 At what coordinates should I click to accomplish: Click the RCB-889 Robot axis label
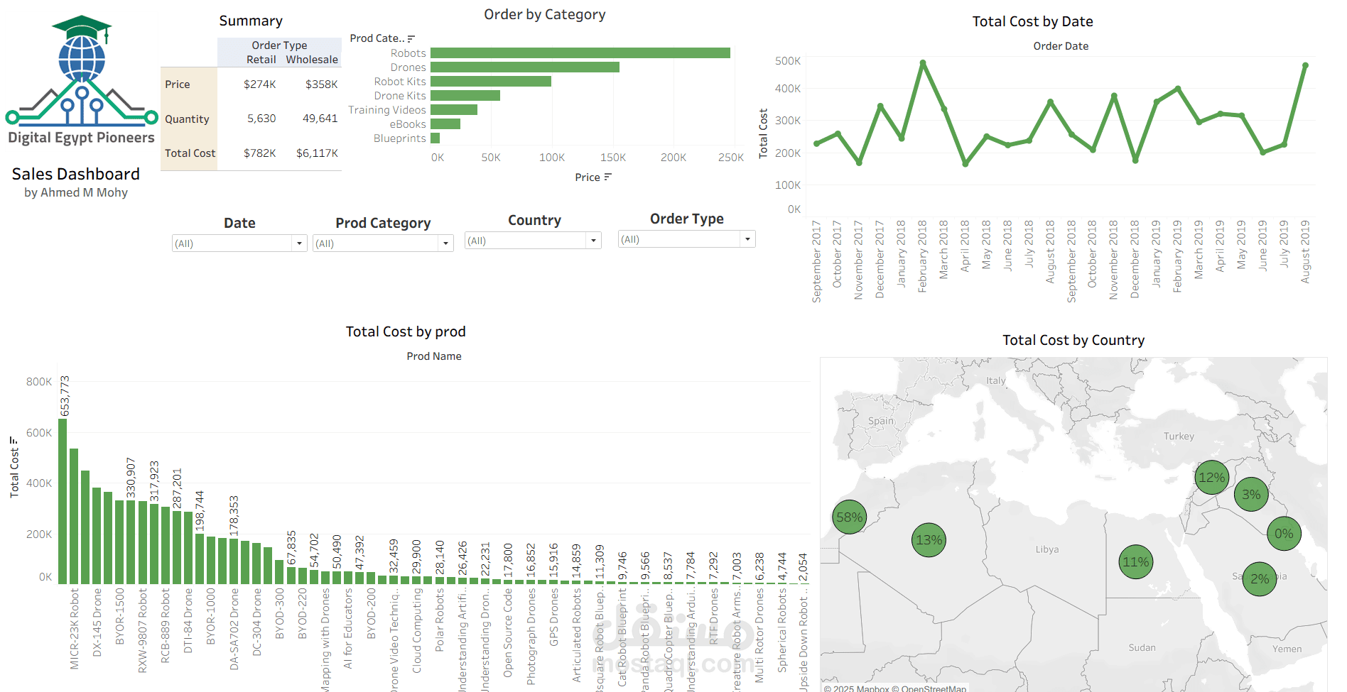tap(165, 625)
